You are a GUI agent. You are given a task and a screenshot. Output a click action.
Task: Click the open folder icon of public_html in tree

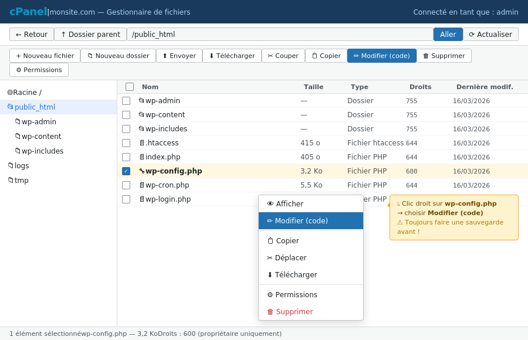pos(11,107)
